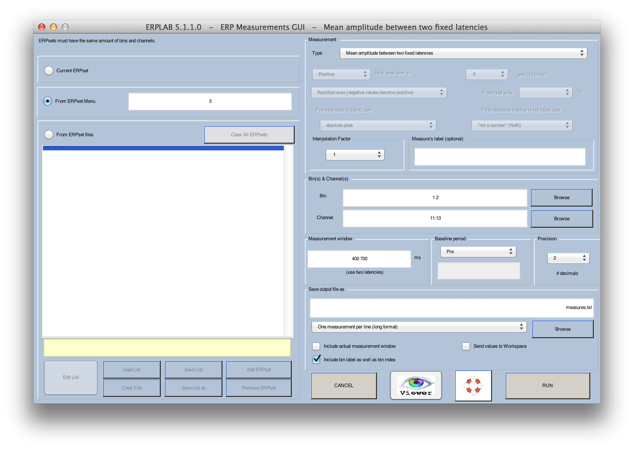This screenshot has height=450, width=634.
Task: Click the Precision up stepper arrow
Action: coord(585,254)
